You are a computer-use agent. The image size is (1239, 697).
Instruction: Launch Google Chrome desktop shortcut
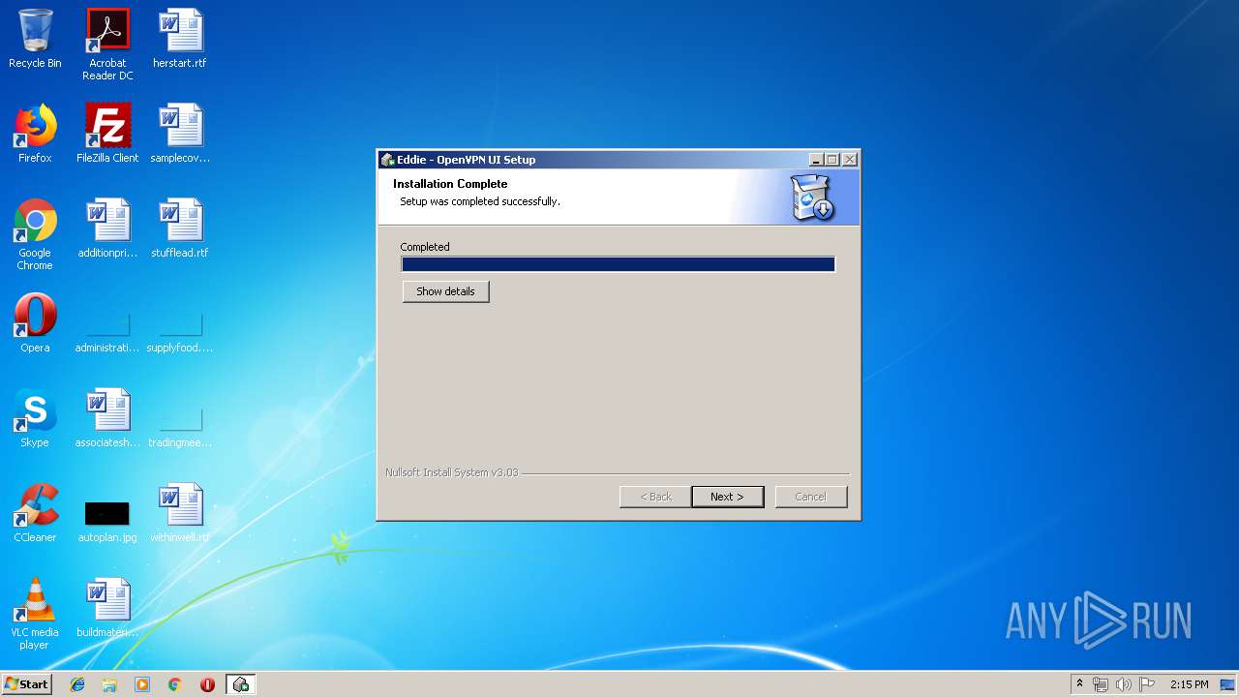(35, 235)
